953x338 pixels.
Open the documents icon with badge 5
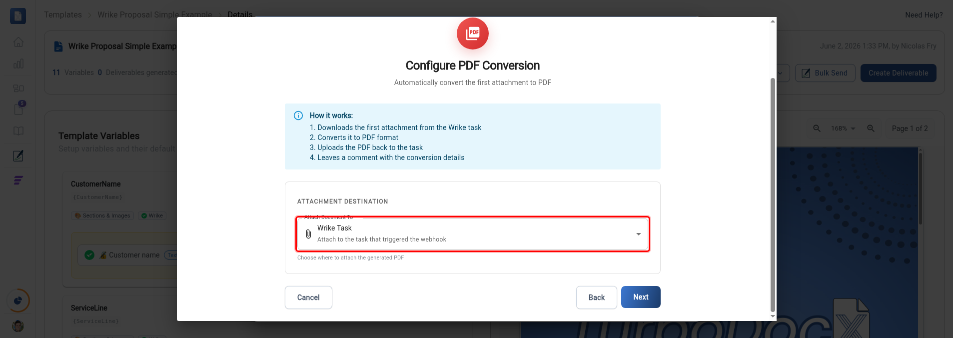point(18,108)
